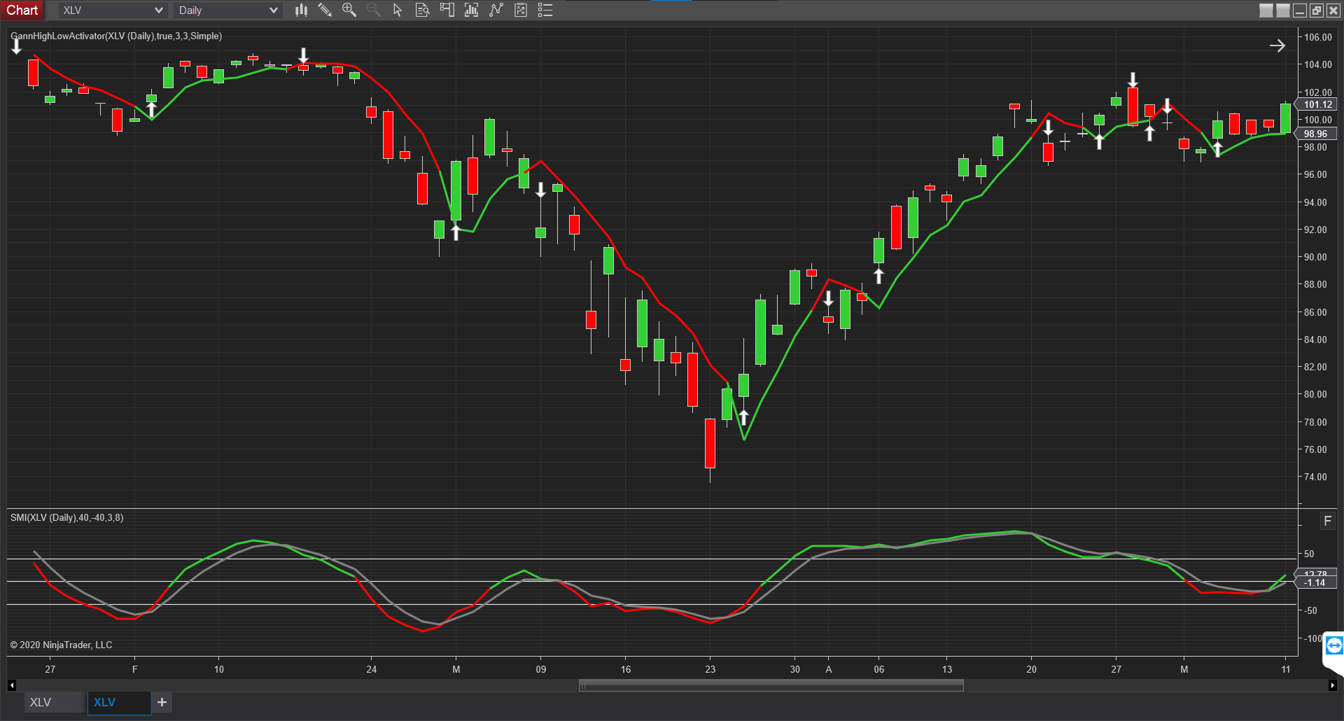The height and width of the screenshot is (721, 1344).
Task: Add a new chart tab
Action: [162, 702]
